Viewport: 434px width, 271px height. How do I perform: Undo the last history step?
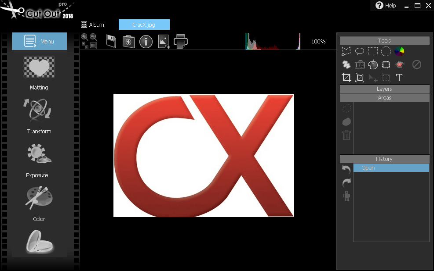pyautogui.click(x=346, y=169)
